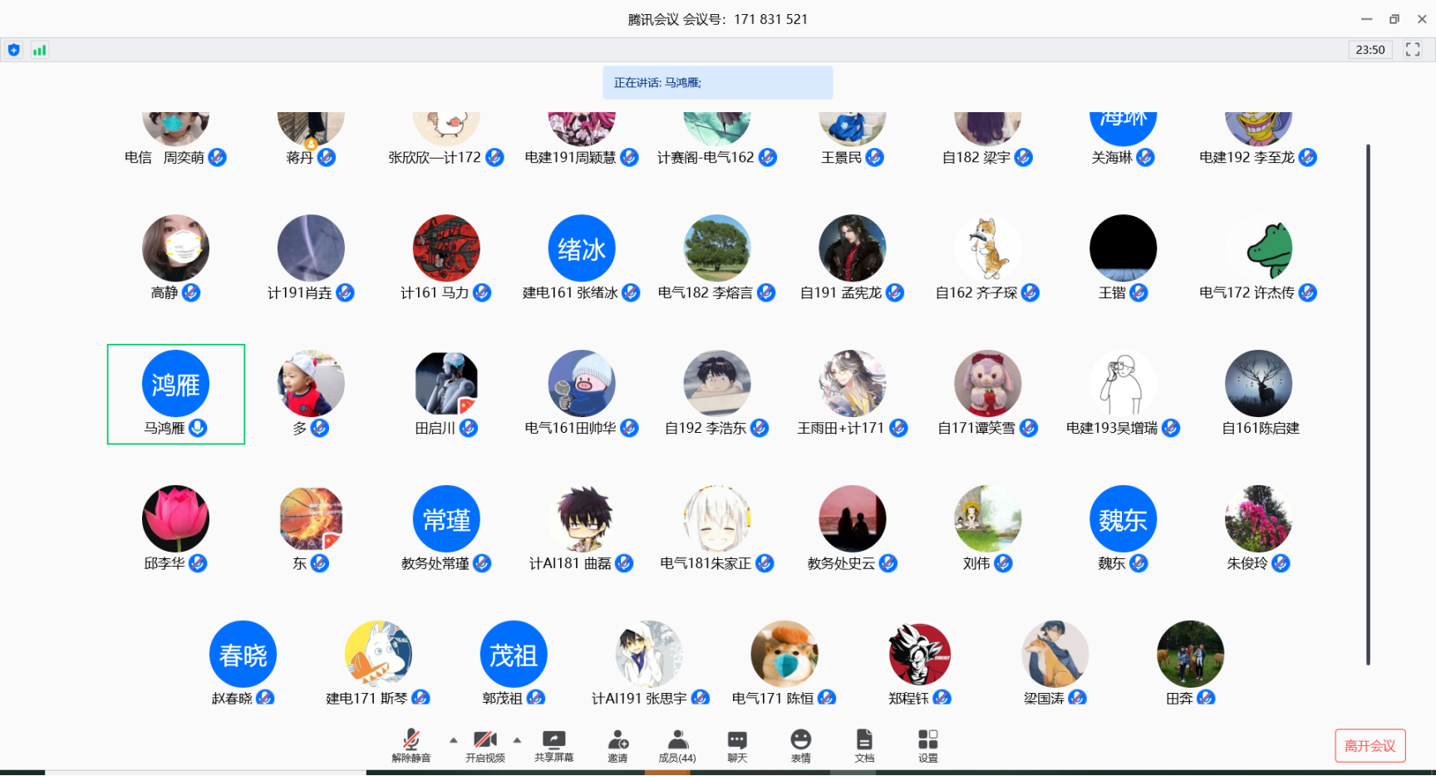
Task: Toggle 解除静音 unmute microphone
Action: [411, 740]
